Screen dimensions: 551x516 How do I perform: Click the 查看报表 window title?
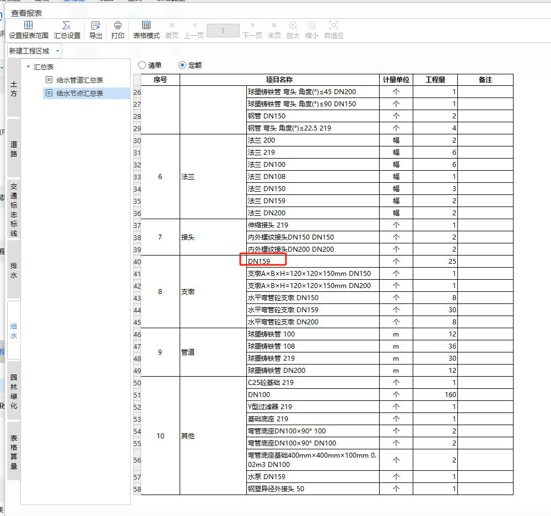[x=26, y=13]
